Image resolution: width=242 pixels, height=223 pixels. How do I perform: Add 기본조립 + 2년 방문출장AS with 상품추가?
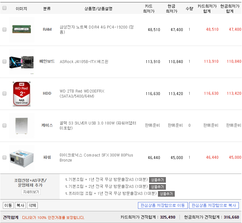click(157, 187)
